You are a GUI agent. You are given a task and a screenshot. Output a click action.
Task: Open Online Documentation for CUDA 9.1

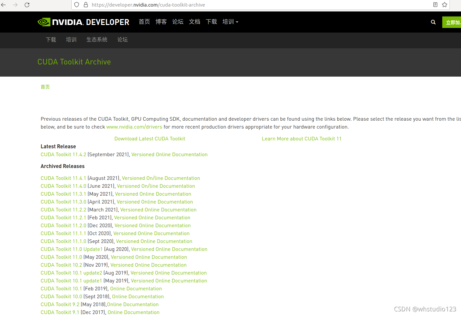point(133,312)
